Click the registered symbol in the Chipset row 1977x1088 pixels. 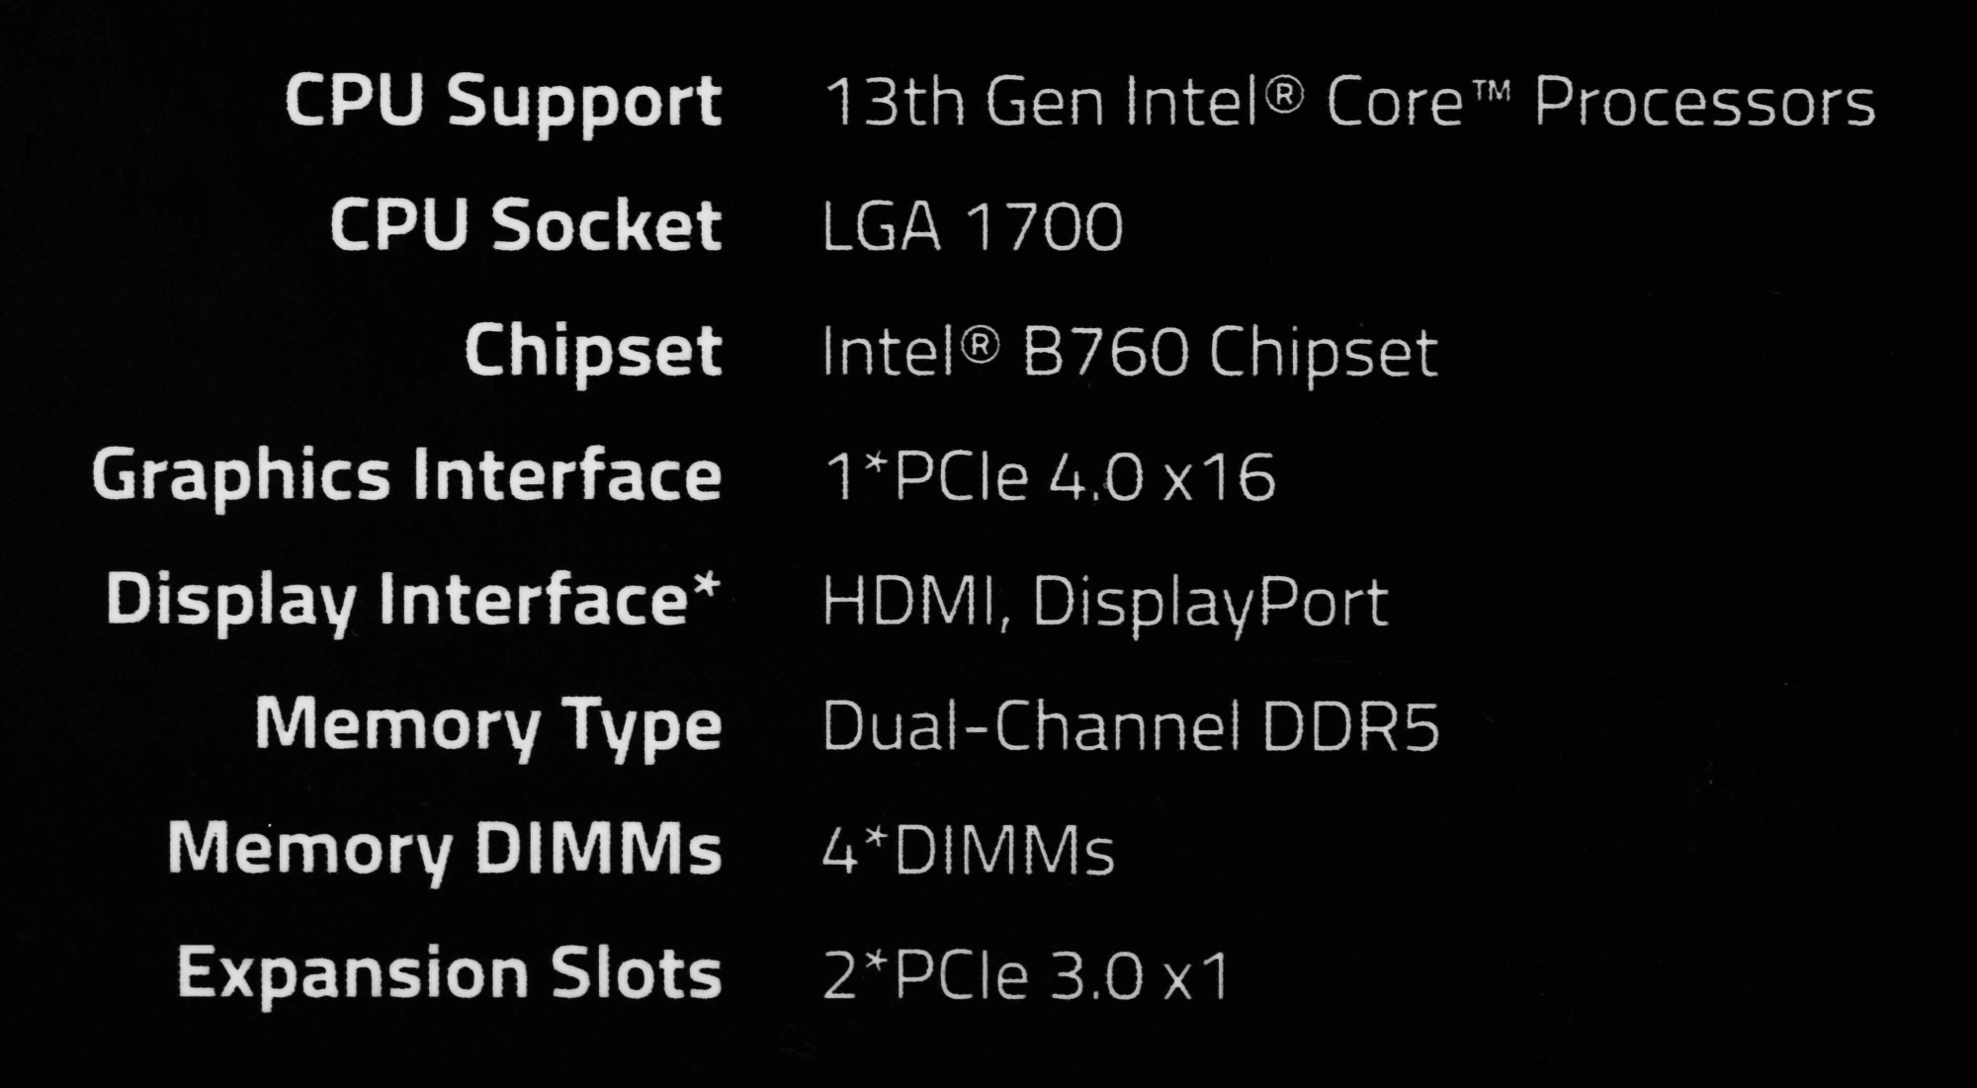point(981,346)
